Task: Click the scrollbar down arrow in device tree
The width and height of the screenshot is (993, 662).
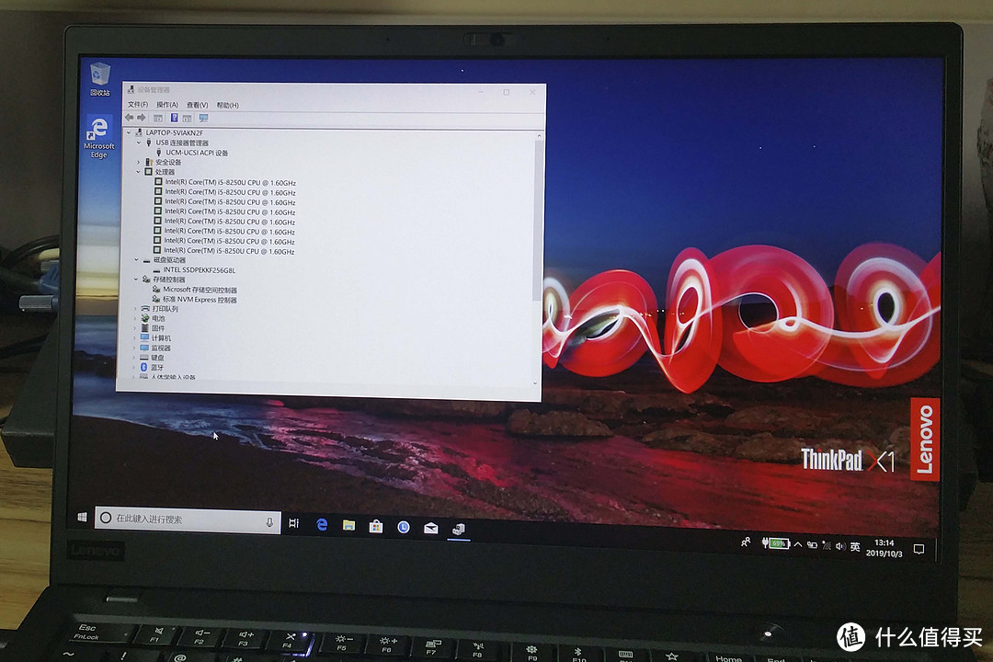Action: coord(536,382)
